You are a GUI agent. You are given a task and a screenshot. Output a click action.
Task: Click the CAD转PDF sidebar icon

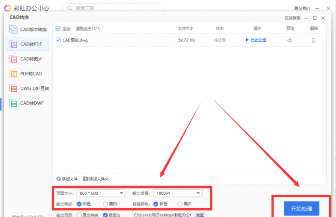tap(13, 44)
